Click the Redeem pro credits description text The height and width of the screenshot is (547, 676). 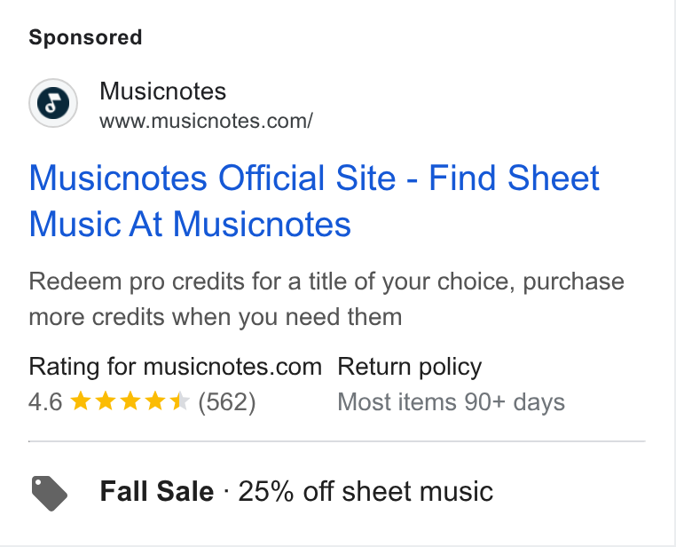[326, 299]
